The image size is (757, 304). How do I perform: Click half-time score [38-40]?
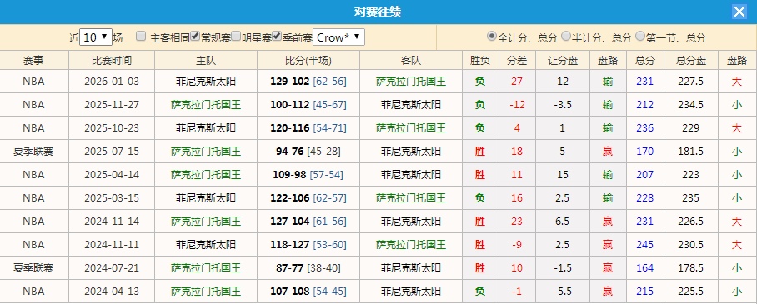pyautogui.click(x=324, y=268)
